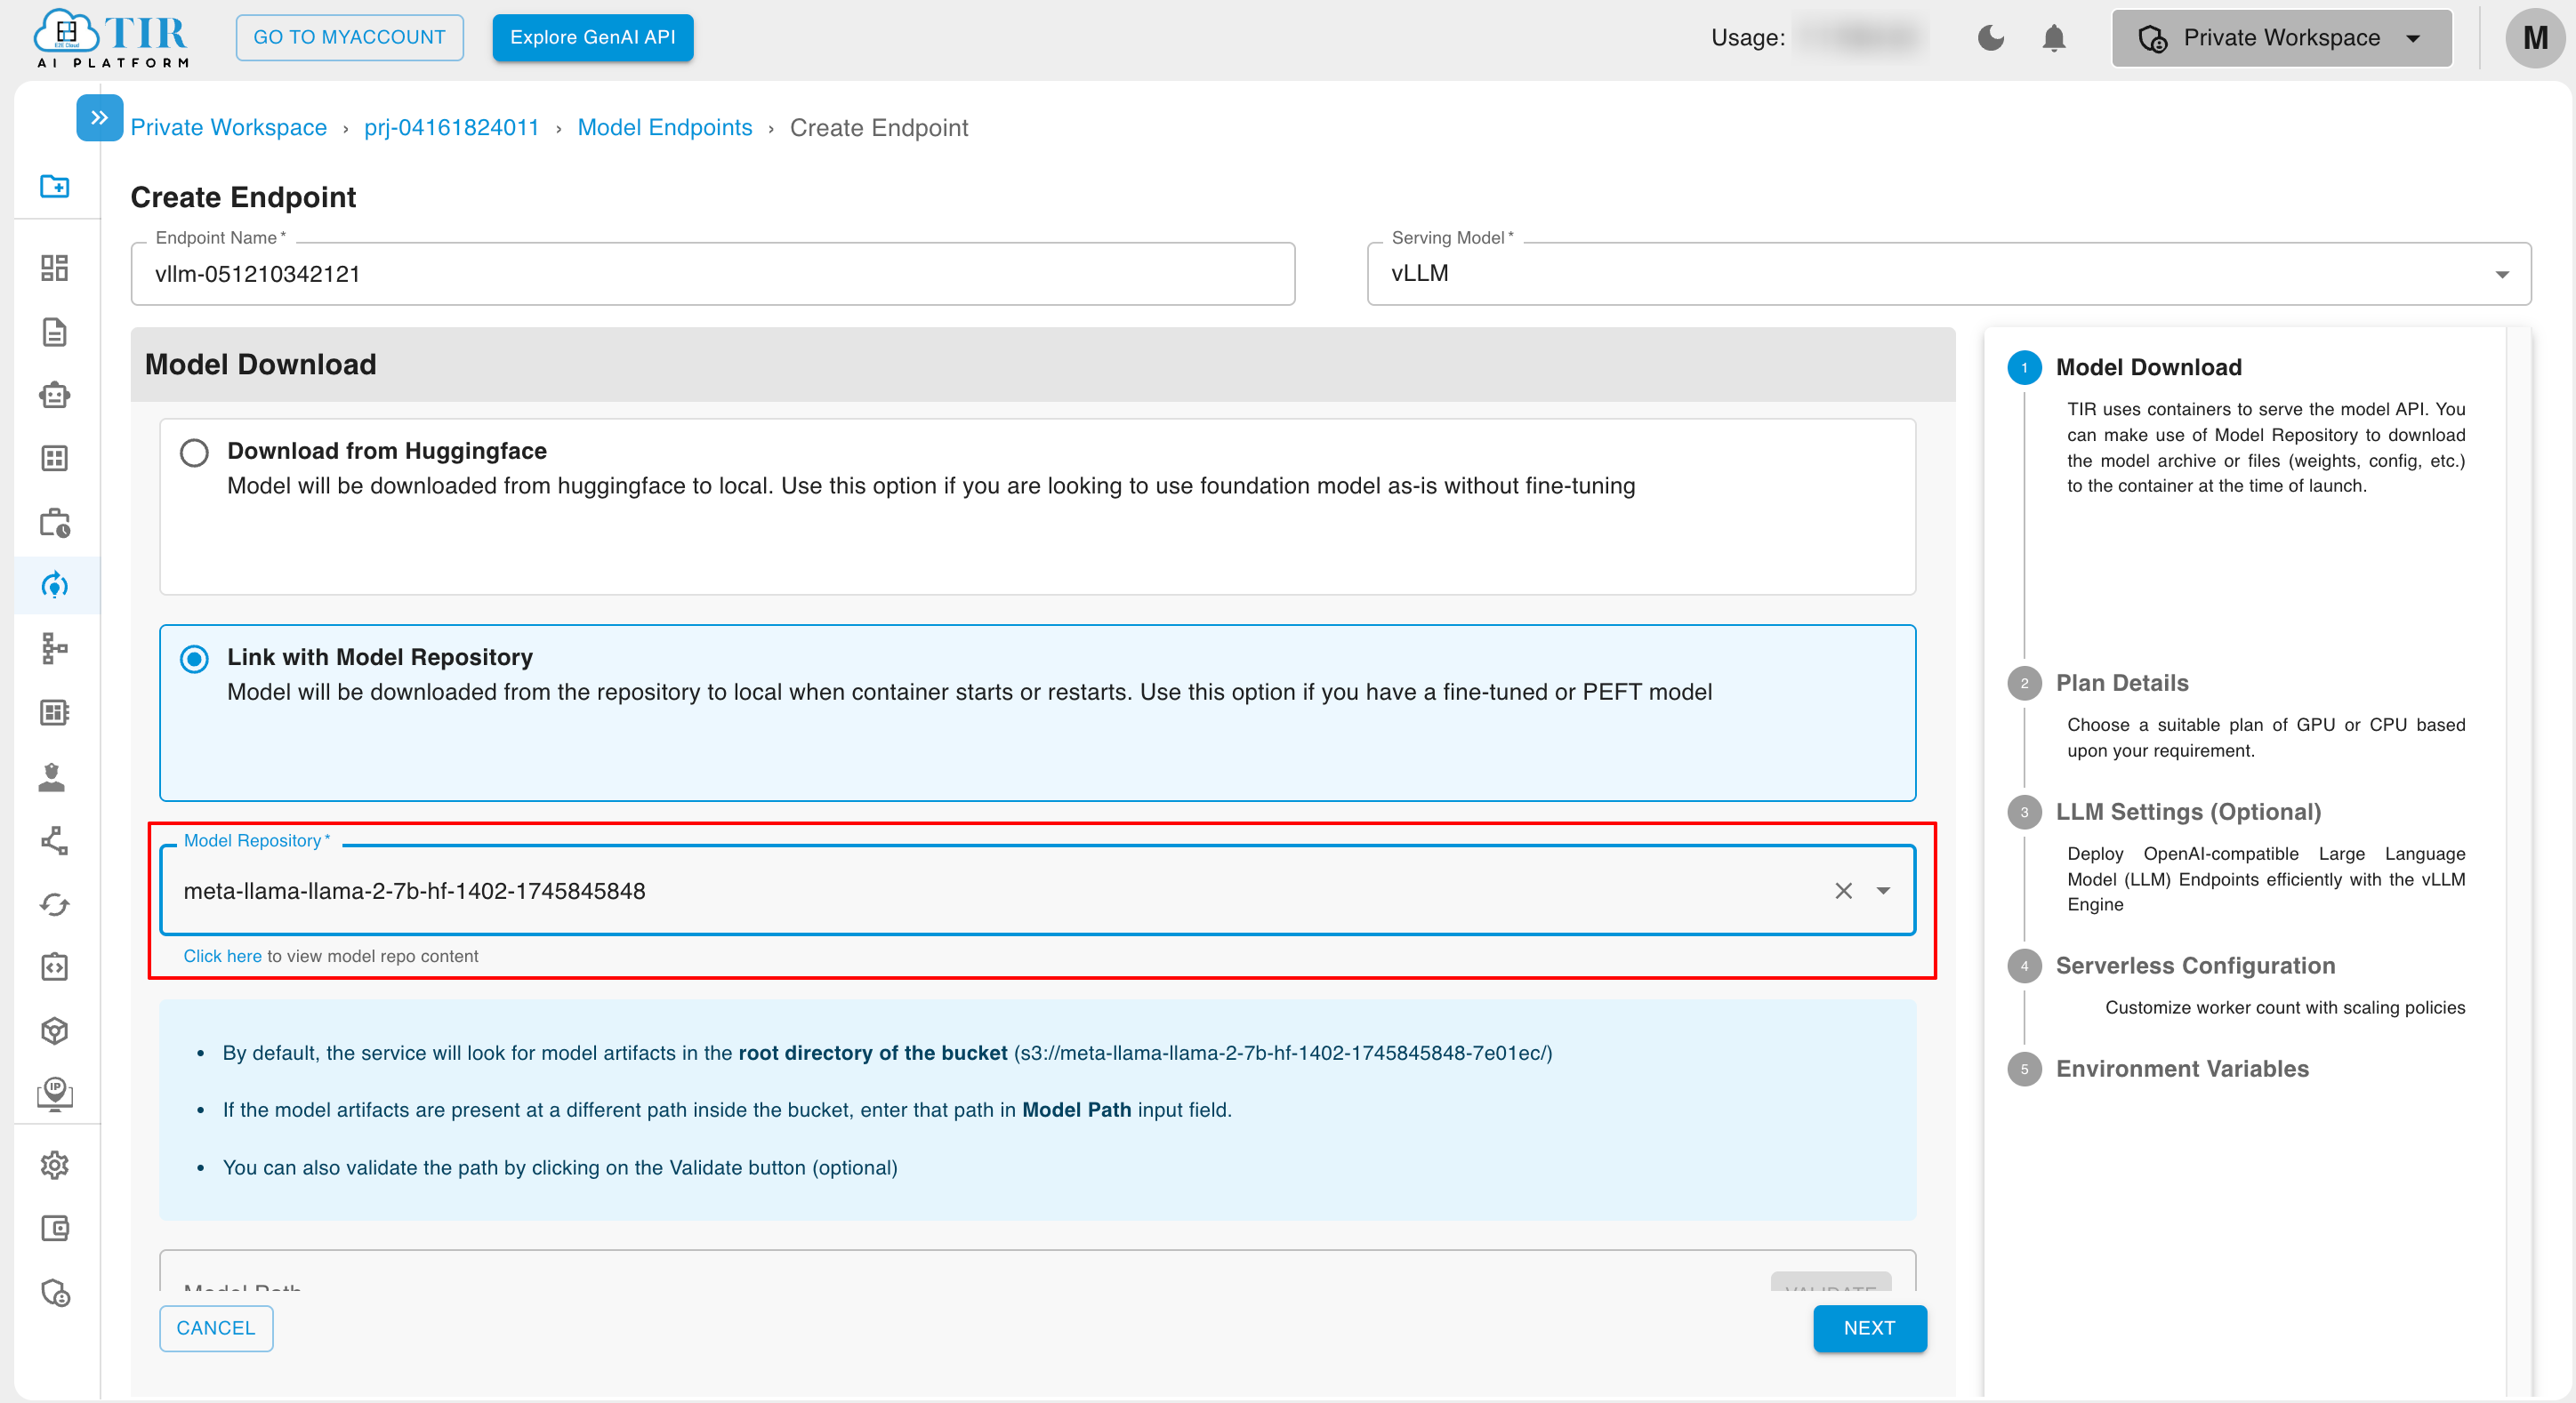Toggle dark mode with moon icon
The image size is (2576, 1403).
tap(1991, 38)
